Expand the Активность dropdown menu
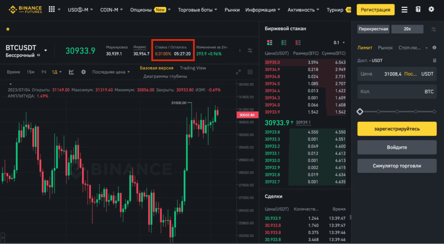The width and height of the screenshot is (444, 244). [303, 10]
